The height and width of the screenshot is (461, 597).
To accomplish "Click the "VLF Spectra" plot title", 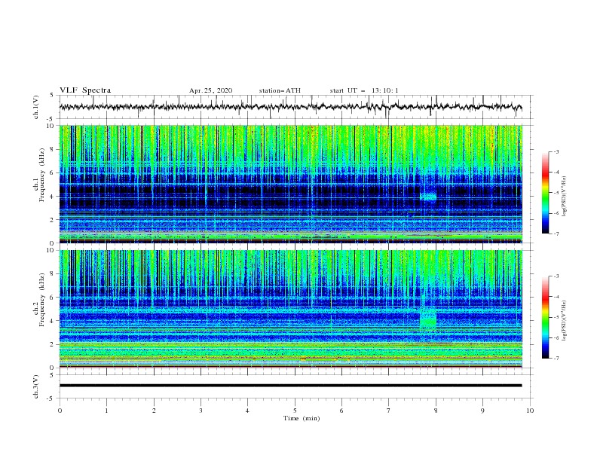I will coord(85,90).
